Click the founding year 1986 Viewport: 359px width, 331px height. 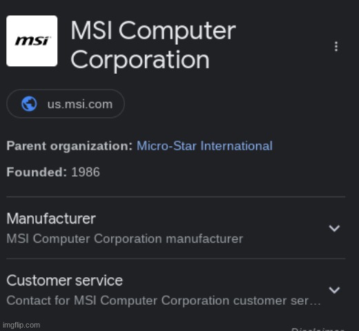click(86, 172)
